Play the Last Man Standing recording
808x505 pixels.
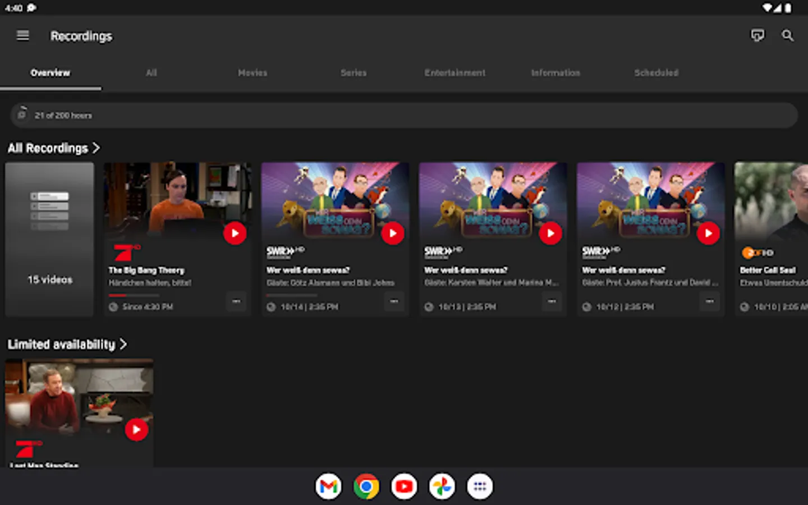pos(136,430)
